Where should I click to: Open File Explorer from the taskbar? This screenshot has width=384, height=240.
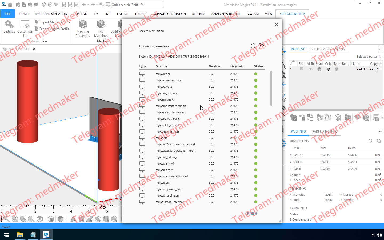click(20, 235)
